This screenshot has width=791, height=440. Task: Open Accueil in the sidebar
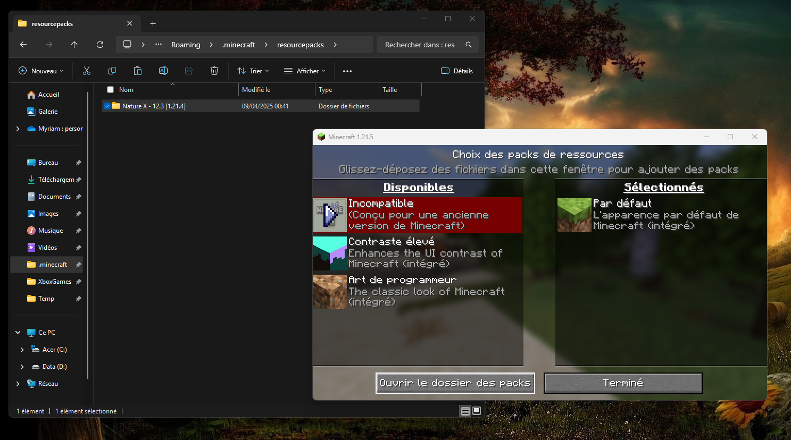[48, 95]
